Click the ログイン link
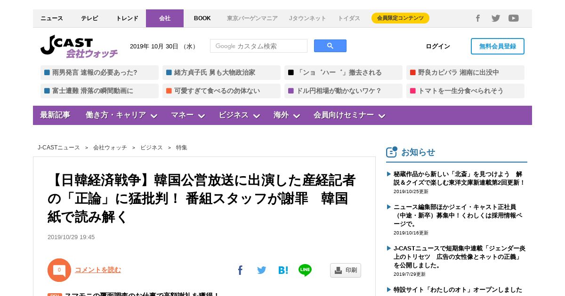This screenshot has width=565, height=296. [438, 47]
